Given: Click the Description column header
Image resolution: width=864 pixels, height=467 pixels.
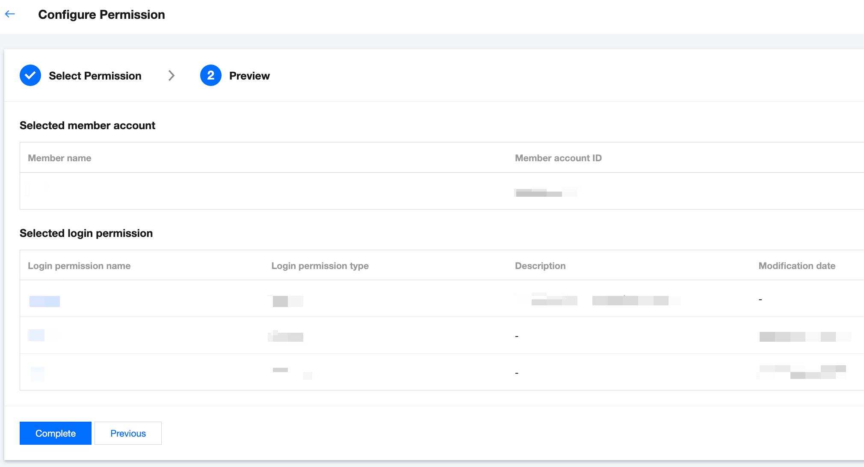Looking at the screenshot, I should click(x=540, y=266).
